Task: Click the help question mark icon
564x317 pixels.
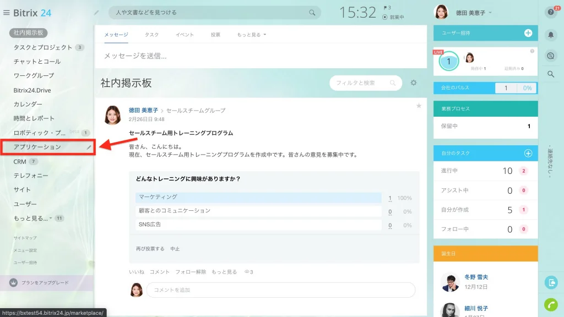Action: (551, 13)
